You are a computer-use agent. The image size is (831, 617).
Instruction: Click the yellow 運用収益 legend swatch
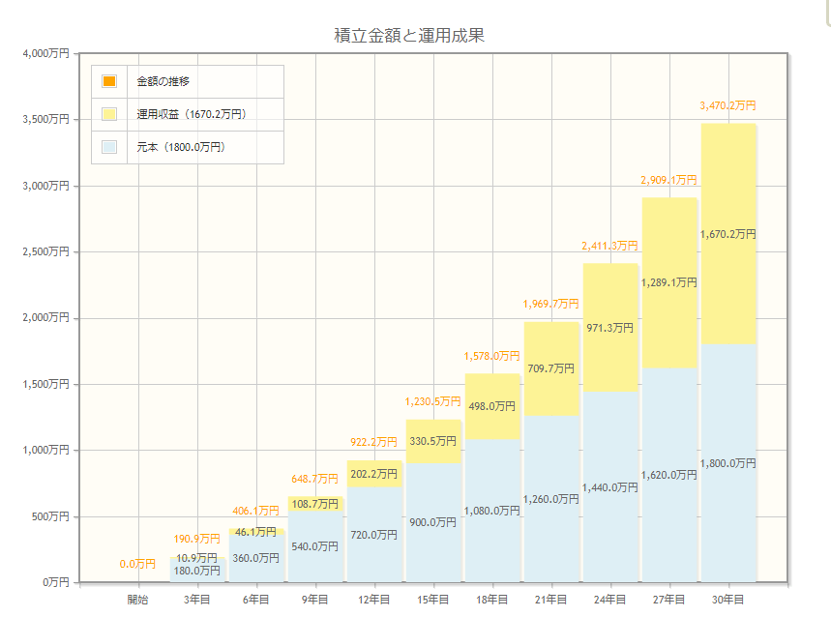tap(109, 114)
